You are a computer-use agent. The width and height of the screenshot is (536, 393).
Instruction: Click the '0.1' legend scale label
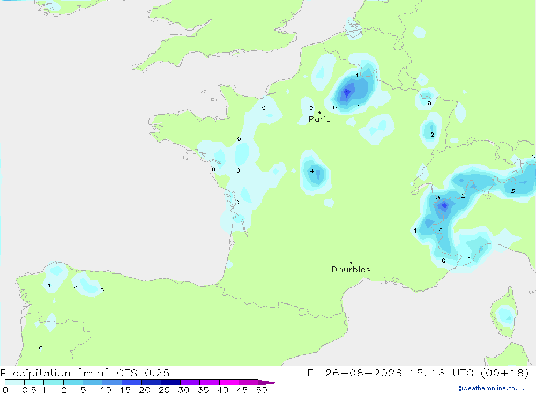(9, 390)
